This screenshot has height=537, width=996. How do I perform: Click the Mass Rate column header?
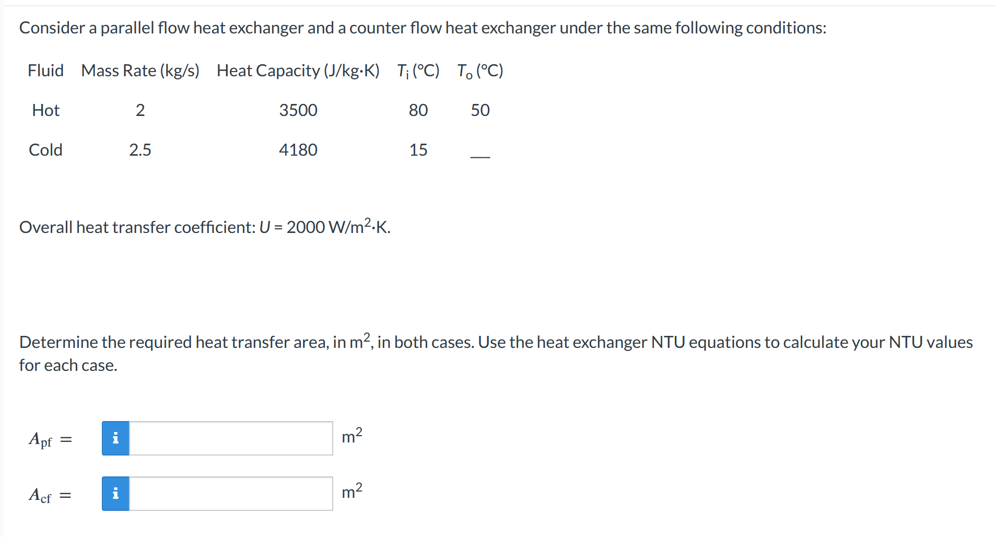click(140, 71)
